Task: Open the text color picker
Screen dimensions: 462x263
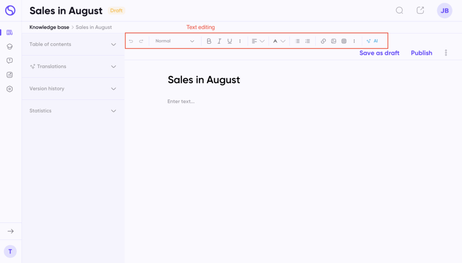Action: point(279,41)
